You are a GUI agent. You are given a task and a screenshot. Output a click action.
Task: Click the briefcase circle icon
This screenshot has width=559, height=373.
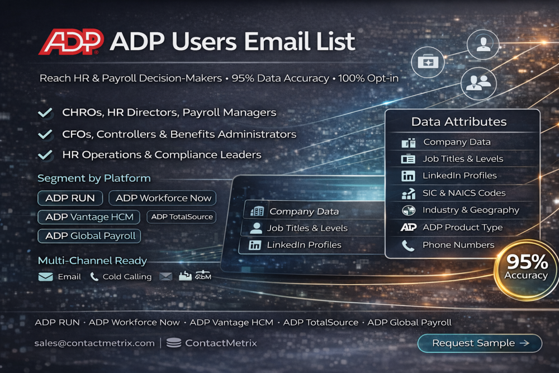click(428, 62)
